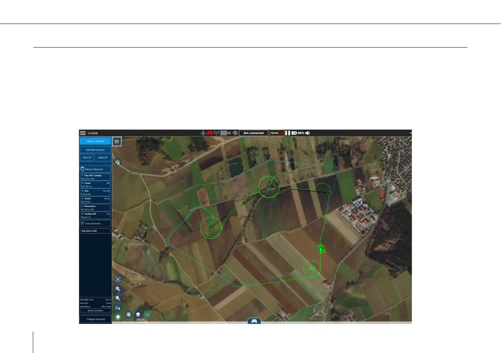
Task: Click the Clear All button
Action: [87, 157]
